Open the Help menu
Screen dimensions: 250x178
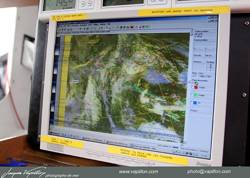coord(109,24)
